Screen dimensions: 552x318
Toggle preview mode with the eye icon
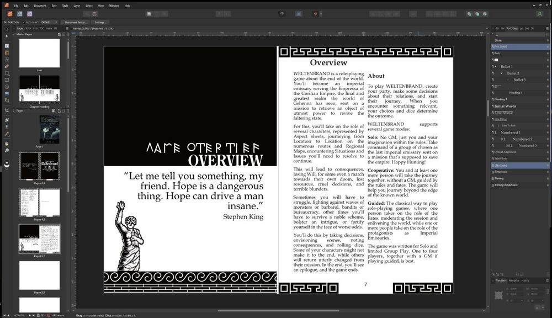(283, 14)
